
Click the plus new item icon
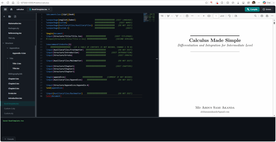pos(4,17)
